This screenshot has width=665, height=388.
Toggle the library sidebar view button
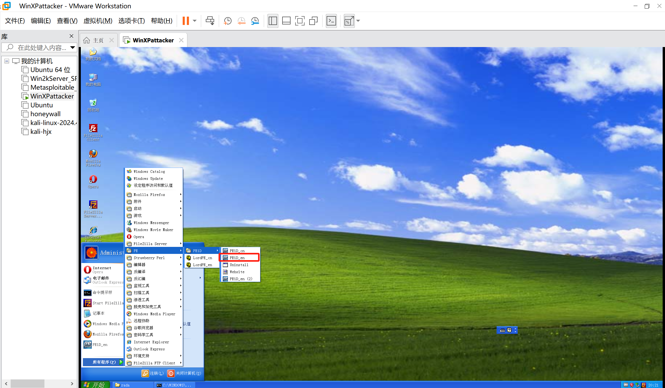click(273, 21)
